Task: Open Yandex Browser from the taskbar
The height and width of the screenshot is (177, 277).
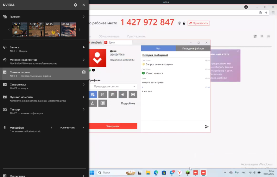Action: 180,173
